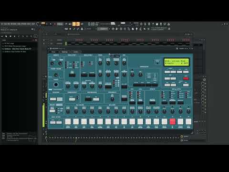Open the OPTIONS menu
Viewport: 229px width, 172px height.
(x=24, y=24)
